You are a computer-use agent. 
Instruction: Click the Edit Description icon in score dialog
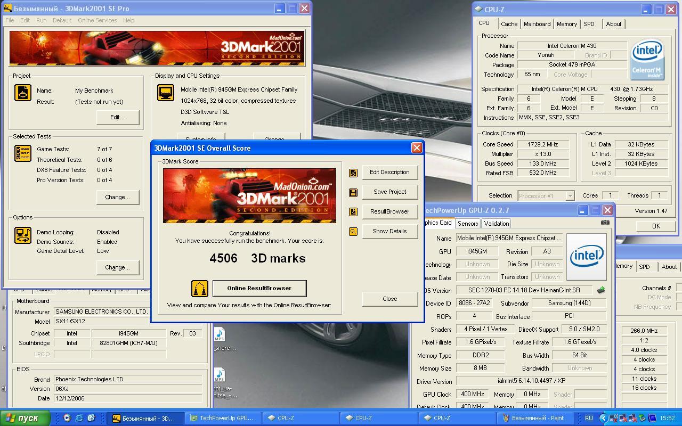click(x=353, y=173)
